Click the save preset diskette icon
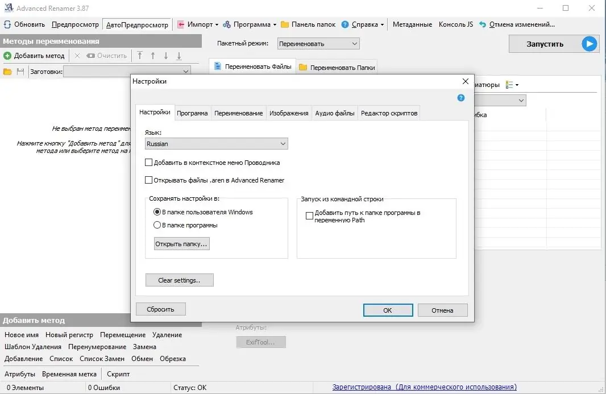The width and height of the screenshot is (606, 394). coord(20,70)
